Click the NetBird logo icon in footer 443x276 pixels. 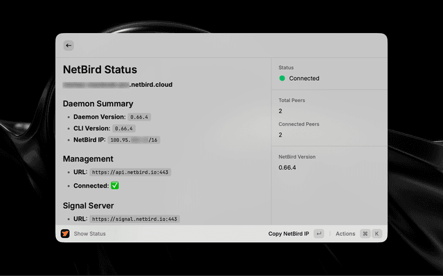pos(65,234)
